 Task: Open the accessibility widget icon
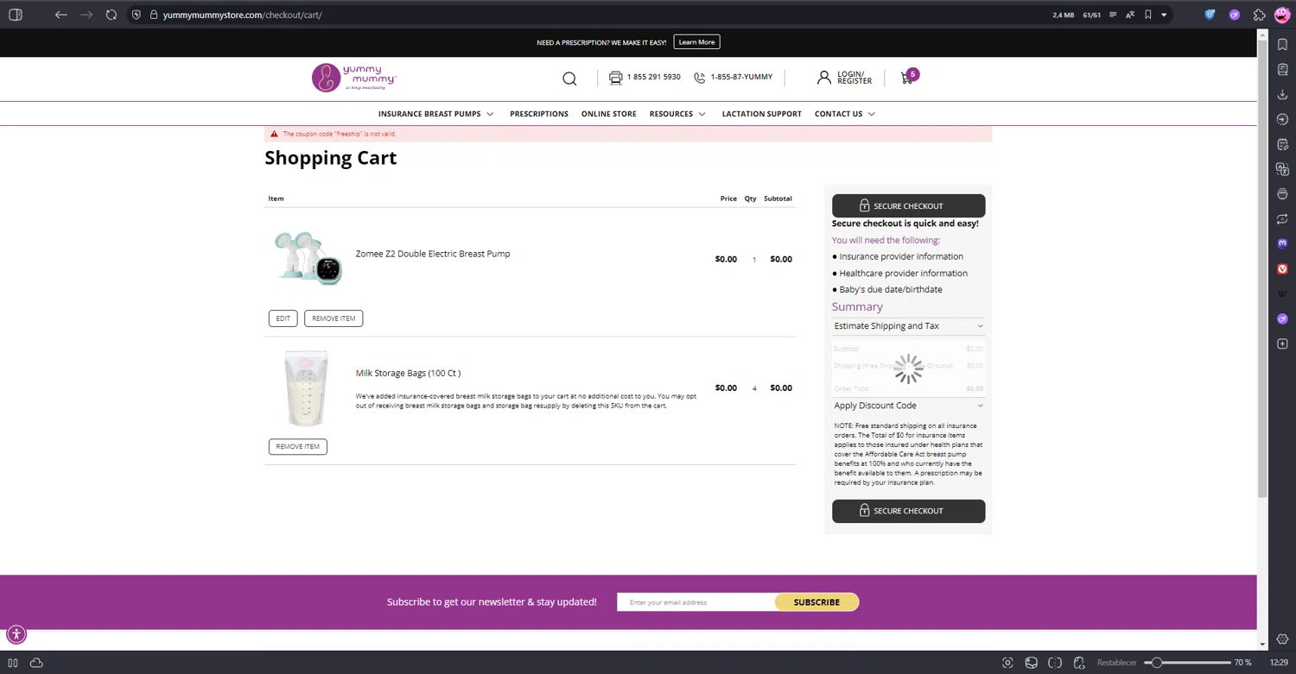[x=16, y=634]
